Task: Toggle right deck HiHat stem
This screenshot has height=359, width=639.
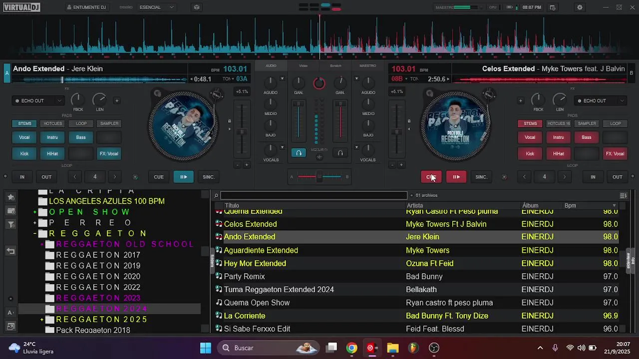Action: click(x=558, y=154)
